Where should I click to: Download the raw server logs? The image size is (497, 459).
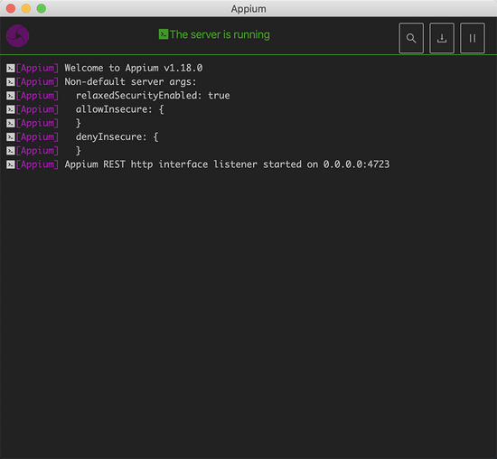442,38
